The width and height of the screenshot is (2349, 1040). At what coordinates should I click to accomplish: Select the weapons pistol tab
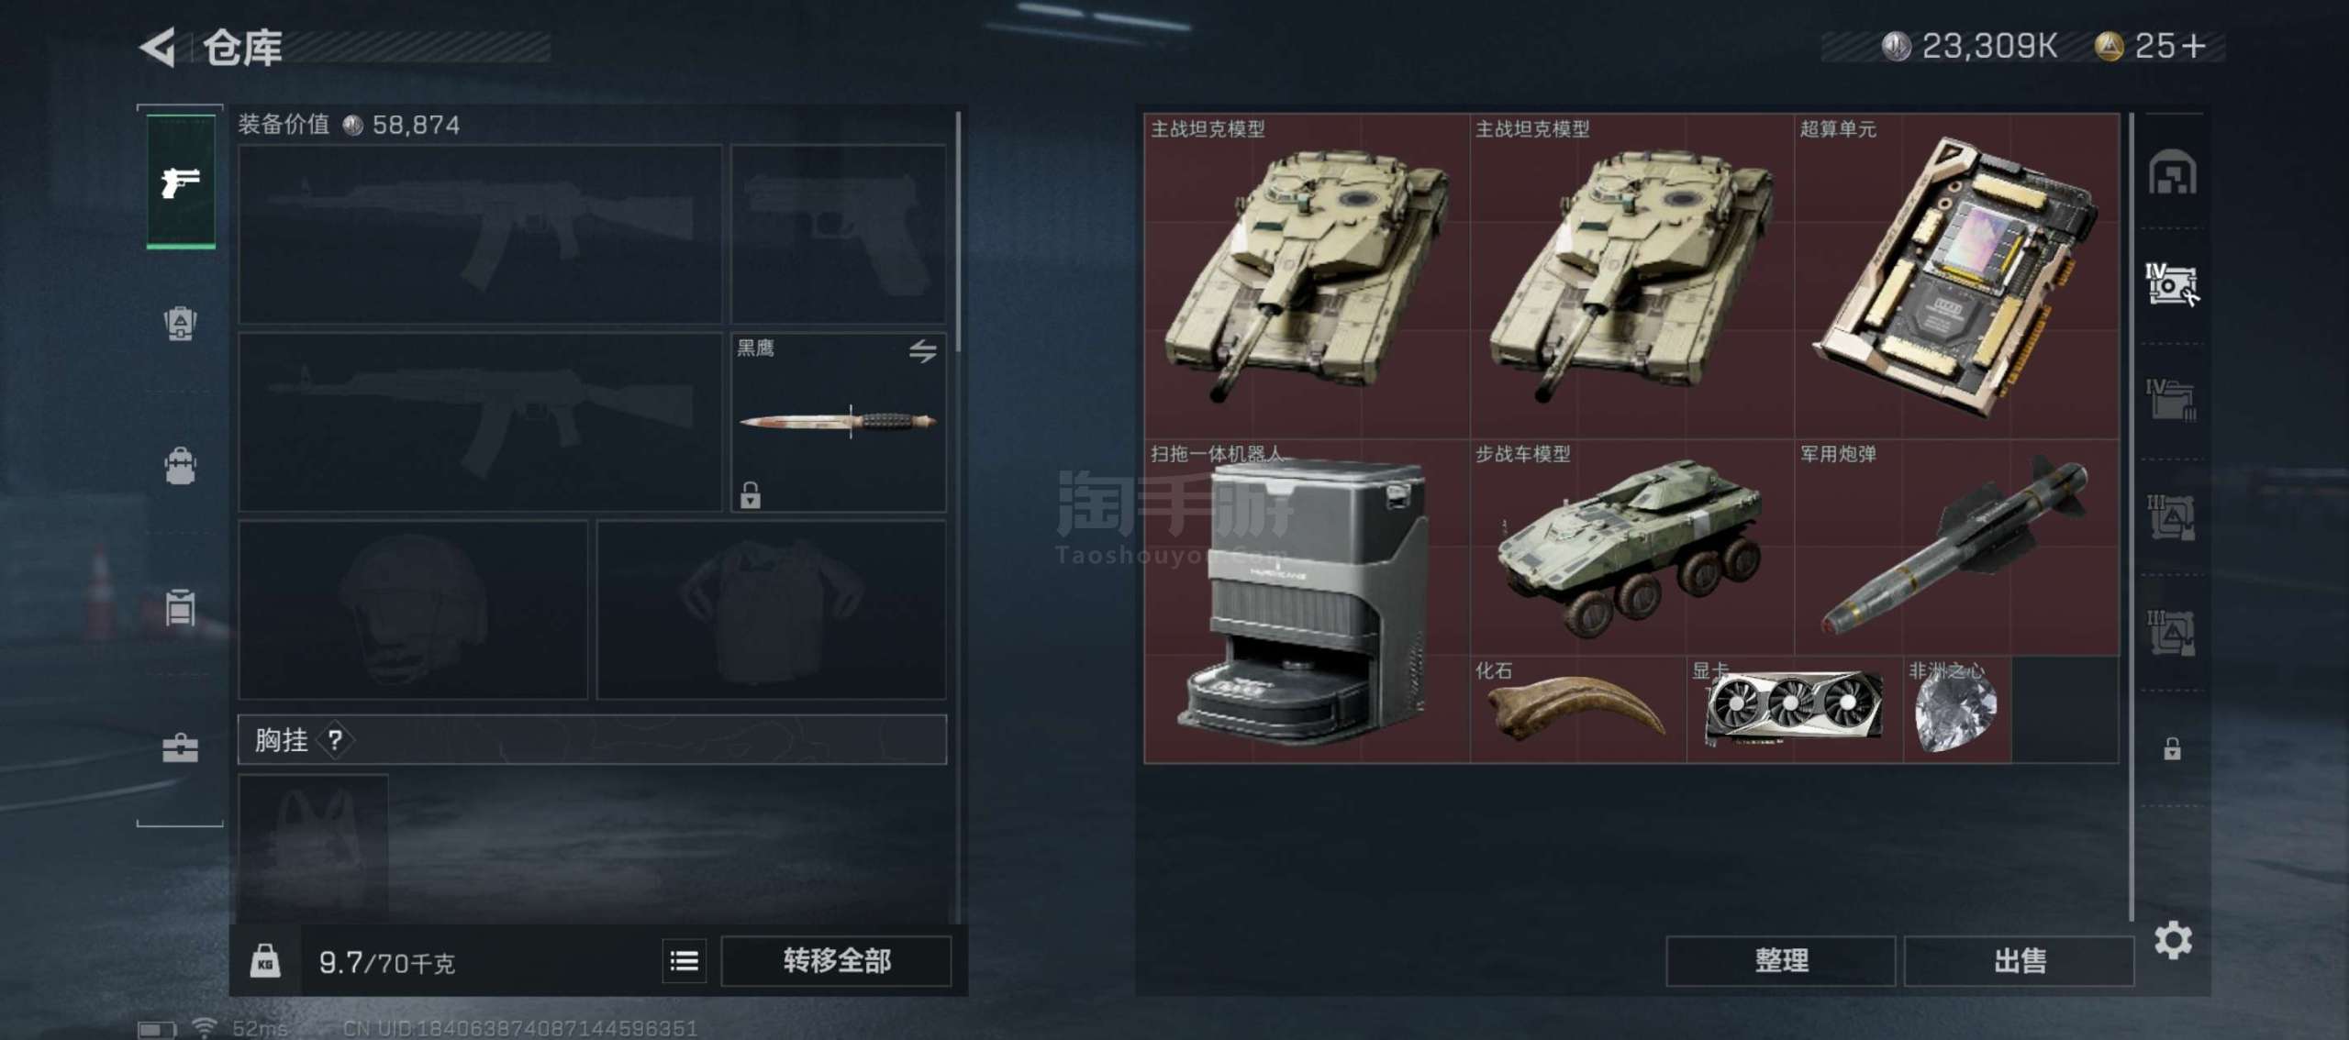point(181,182)
